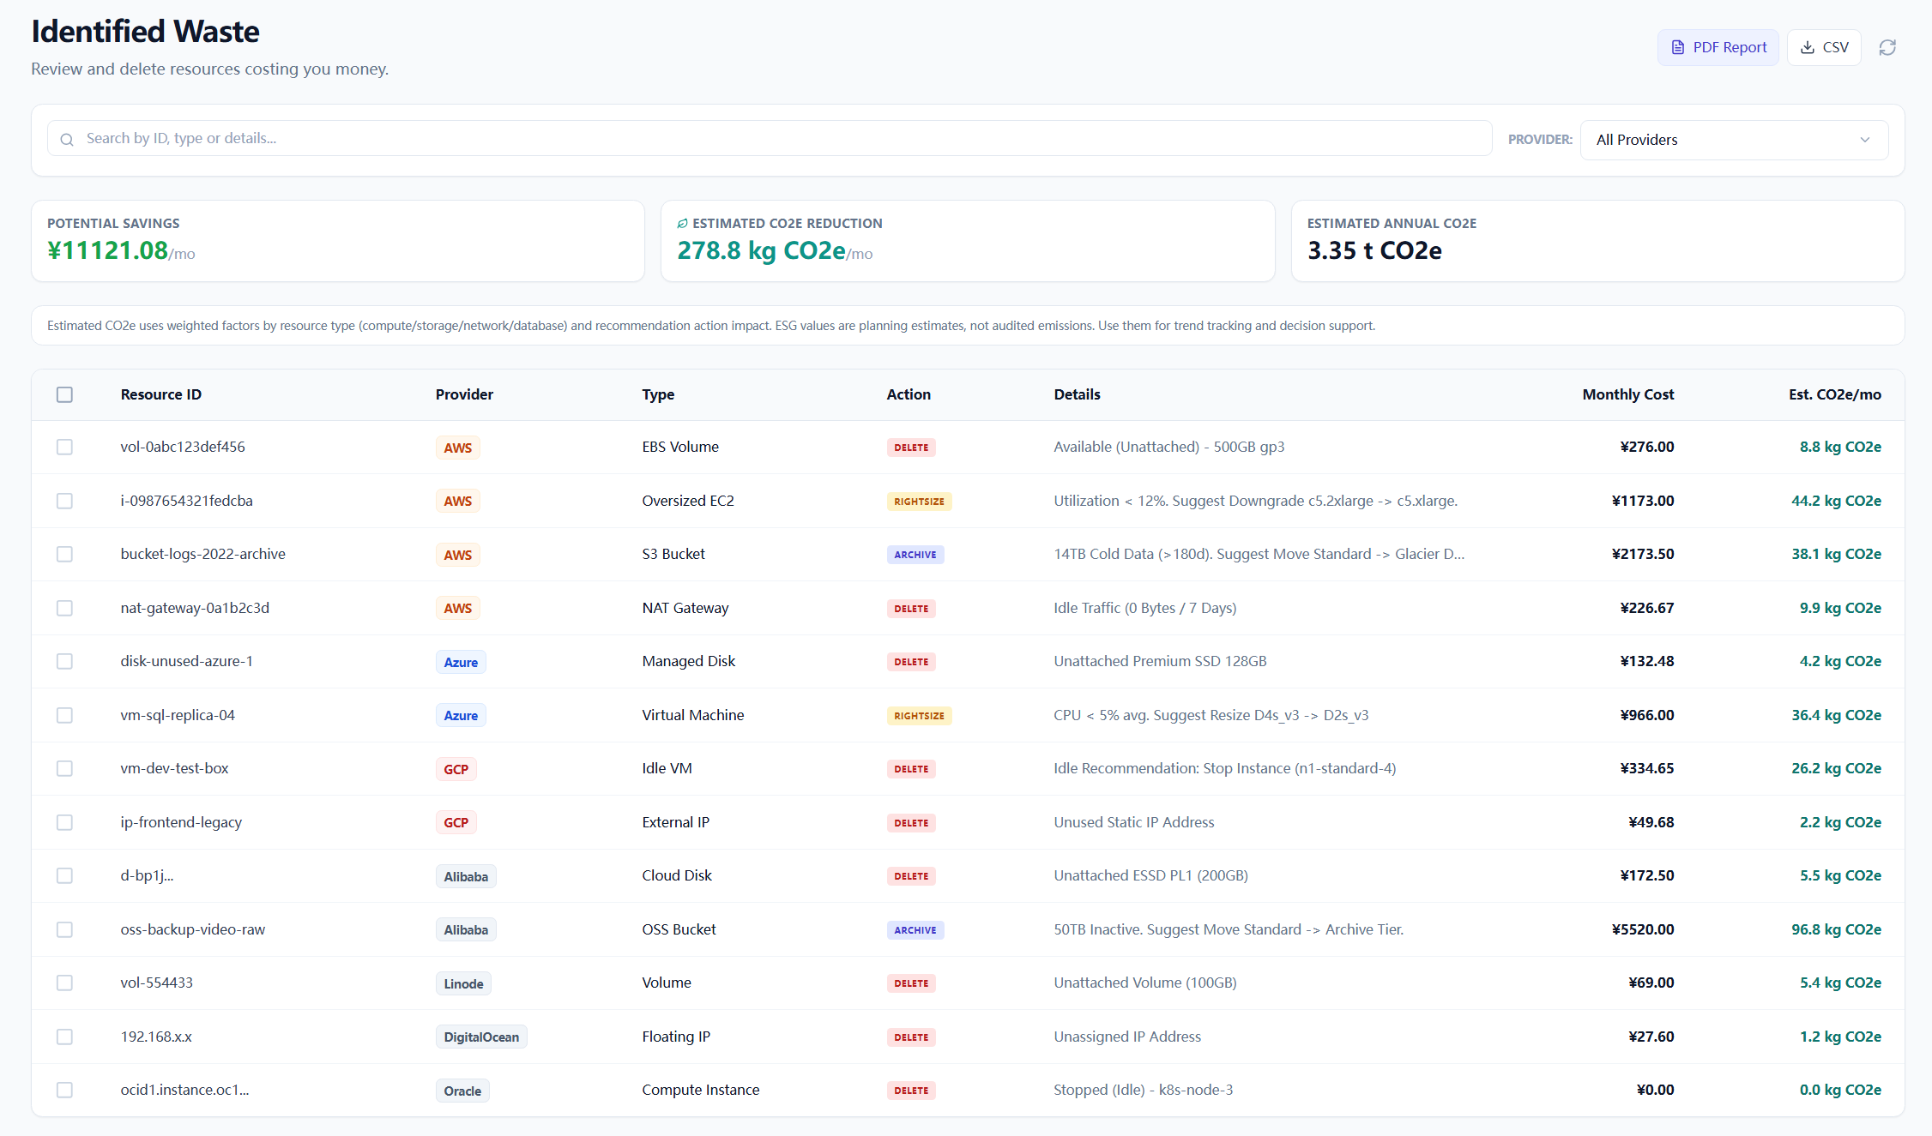1932x1136 pixels.
Task: Sort by Monthly Cost column header
Action: [x=1627, y=394]
